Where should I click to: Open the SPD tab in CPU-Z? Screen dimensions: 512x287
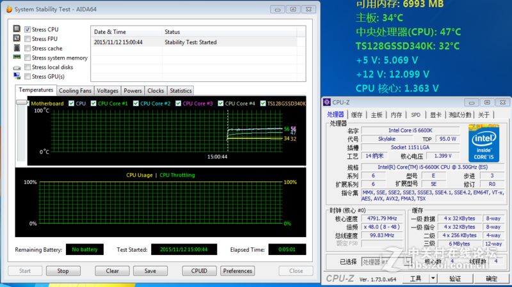pyautogui.click(x=415, y=115)
